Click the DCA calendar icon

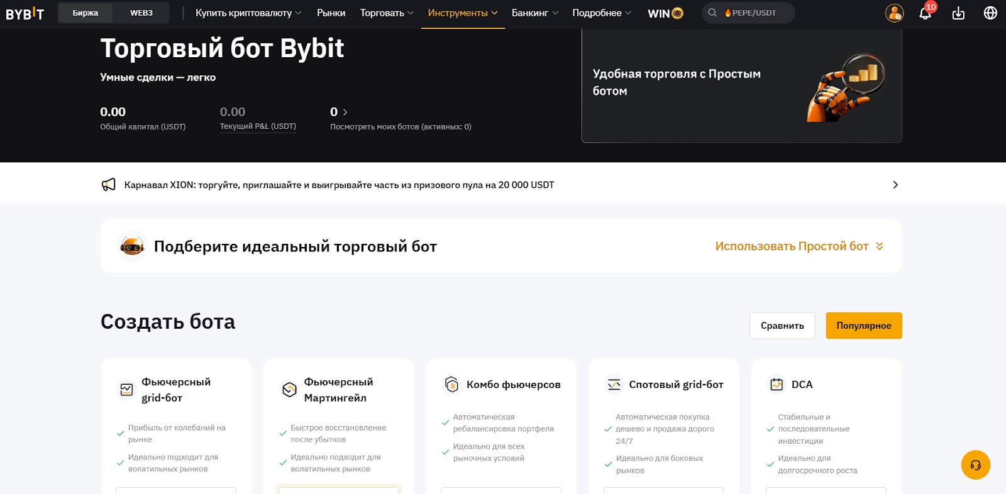pos(777,384)
